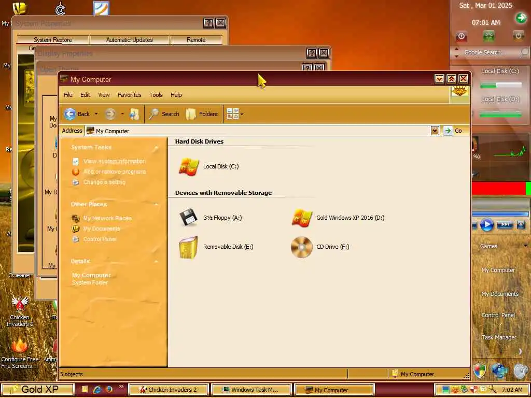Play media in sidebar player

click(486, 224)
